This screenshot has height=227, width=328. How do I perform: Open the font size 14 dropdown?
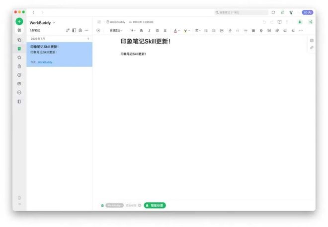point(133,30)
